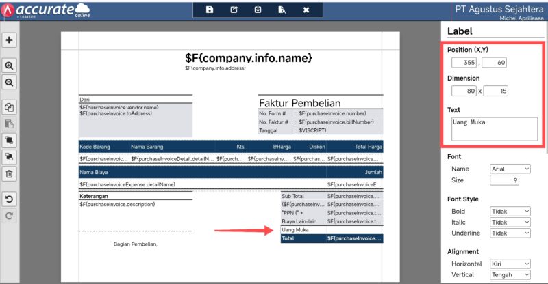The image size is (548, 284).
Task: Open the Font Name dropdown showing Arial
Action: tap(510, 169)
